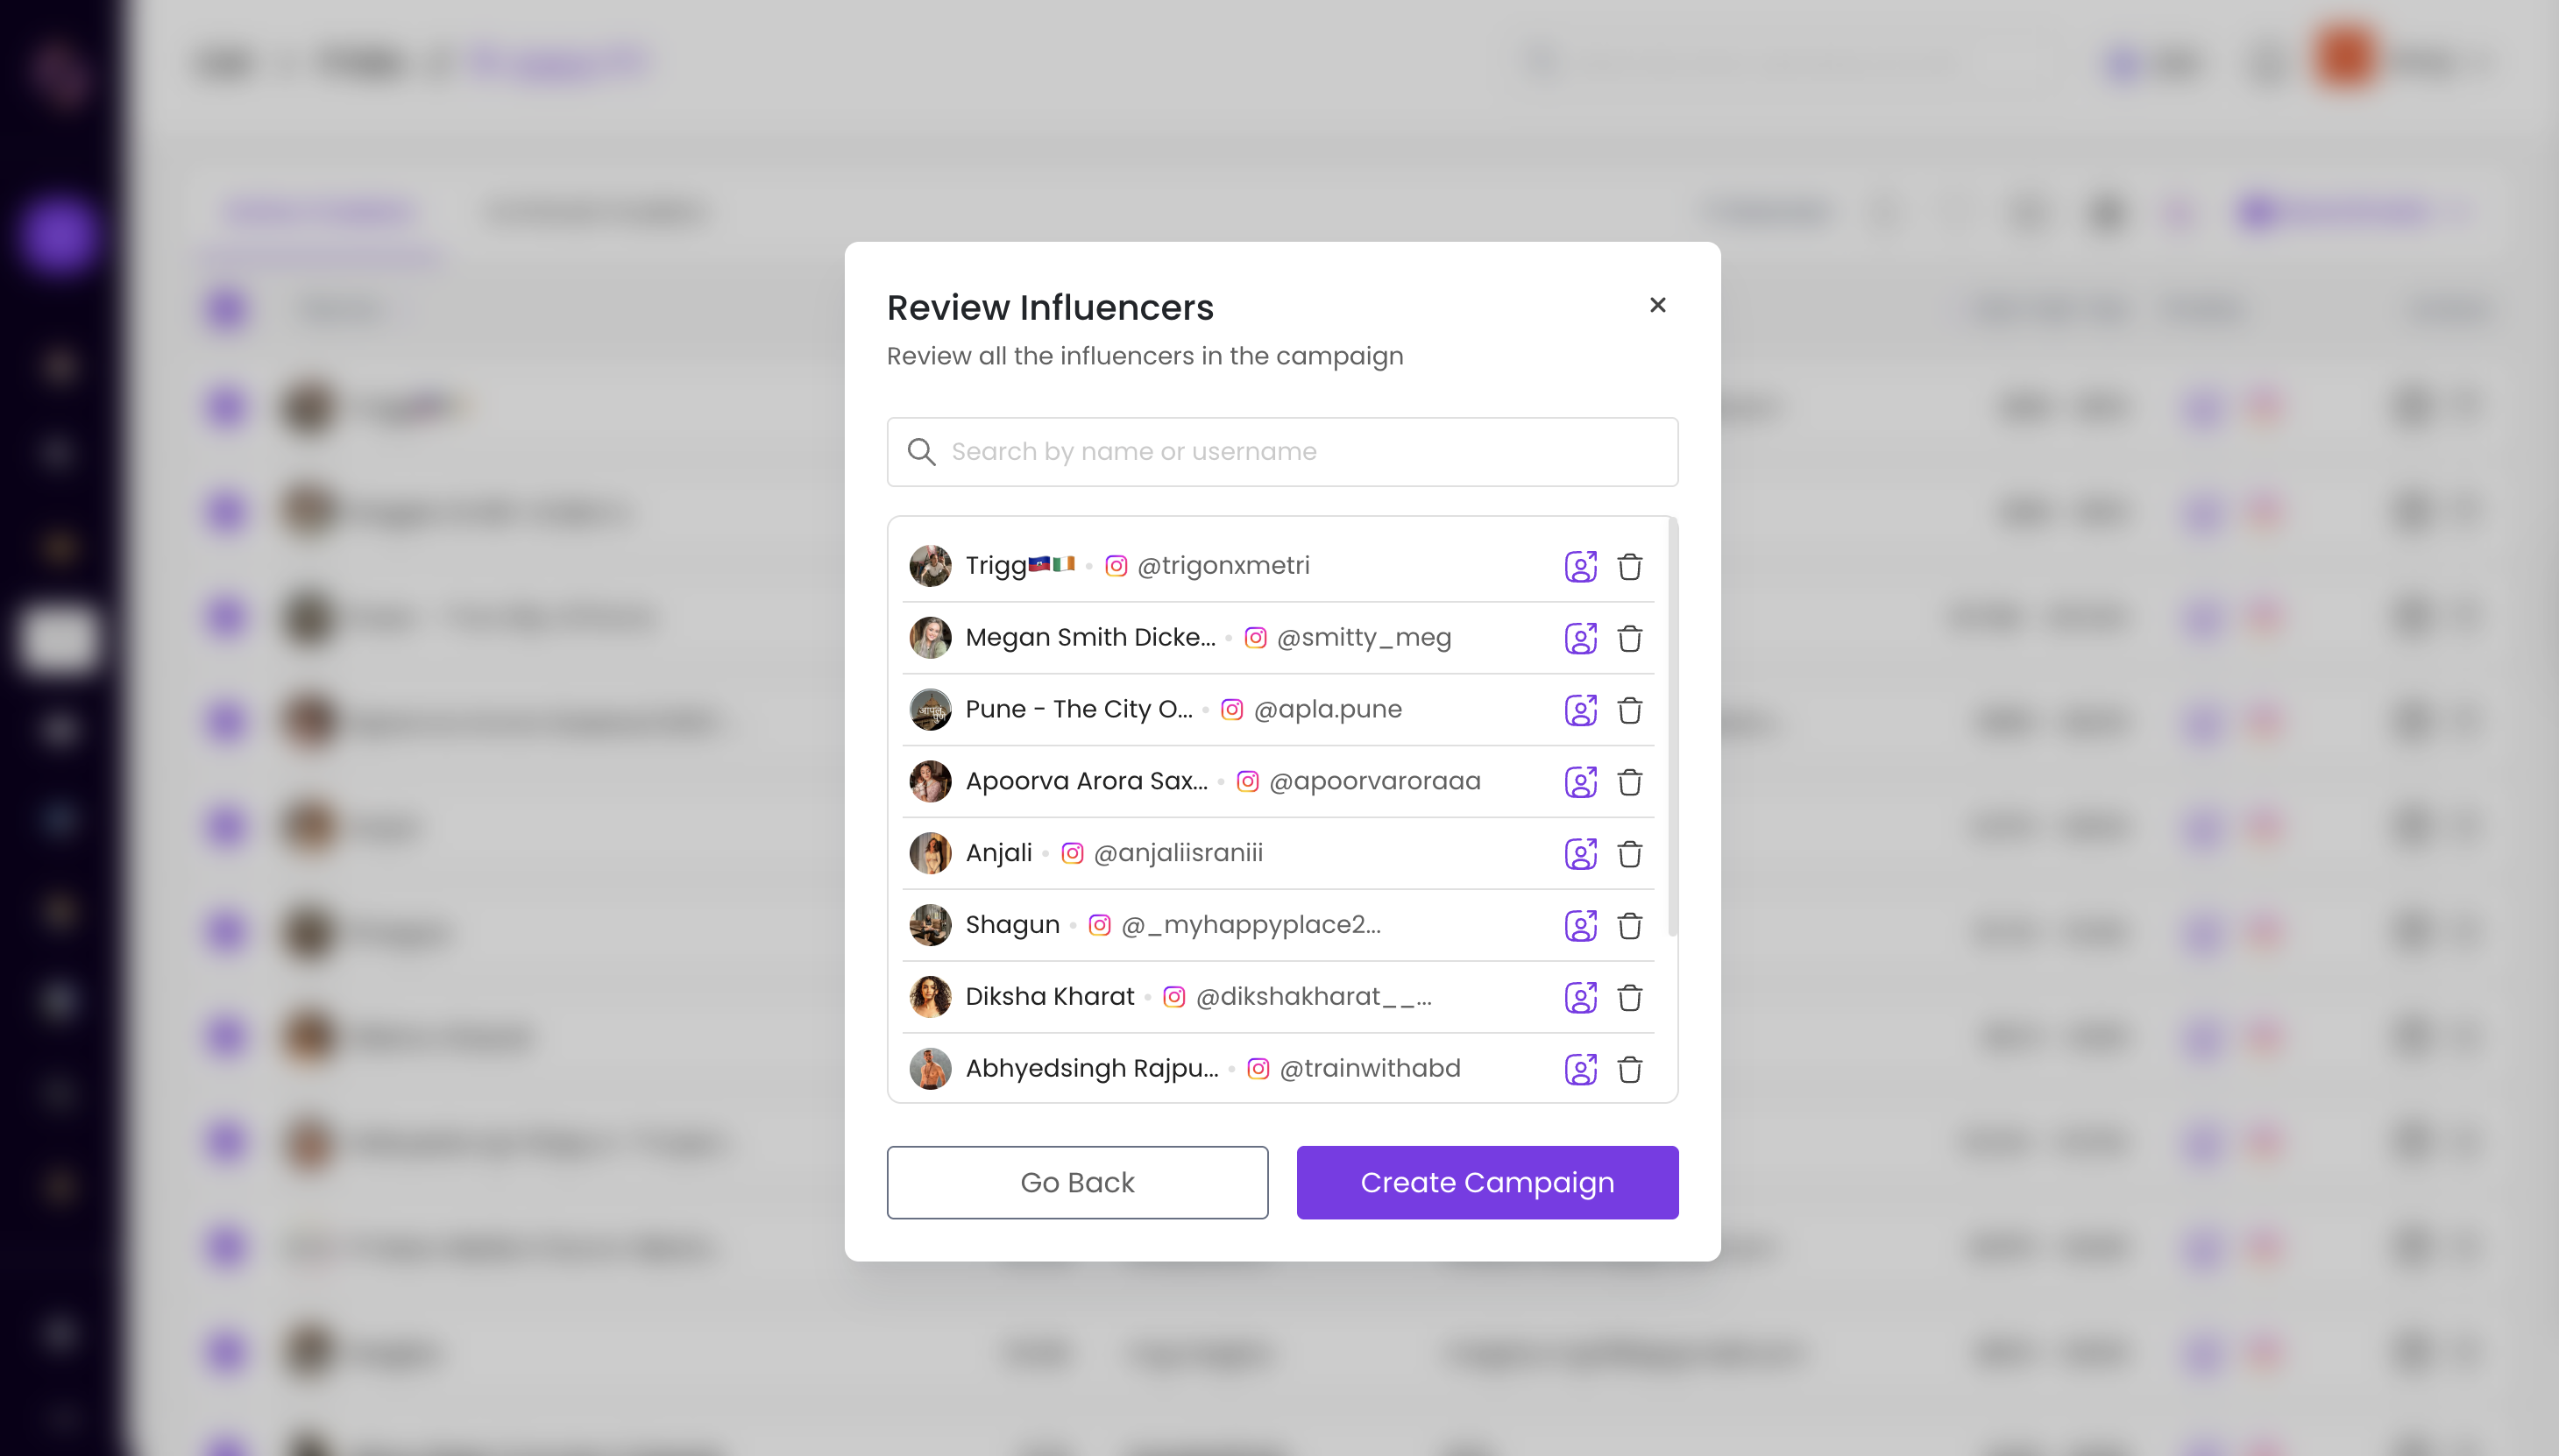Image resolution: width=2559 pixels, height=1456 pixels.
Task: Click Diksha Kharat's avatar thumbnail
Action: 929,997
